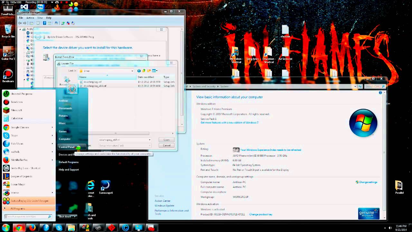The image size is (412, 232).
Task: Open View menu in Device Manager
Action: [40, 18]
